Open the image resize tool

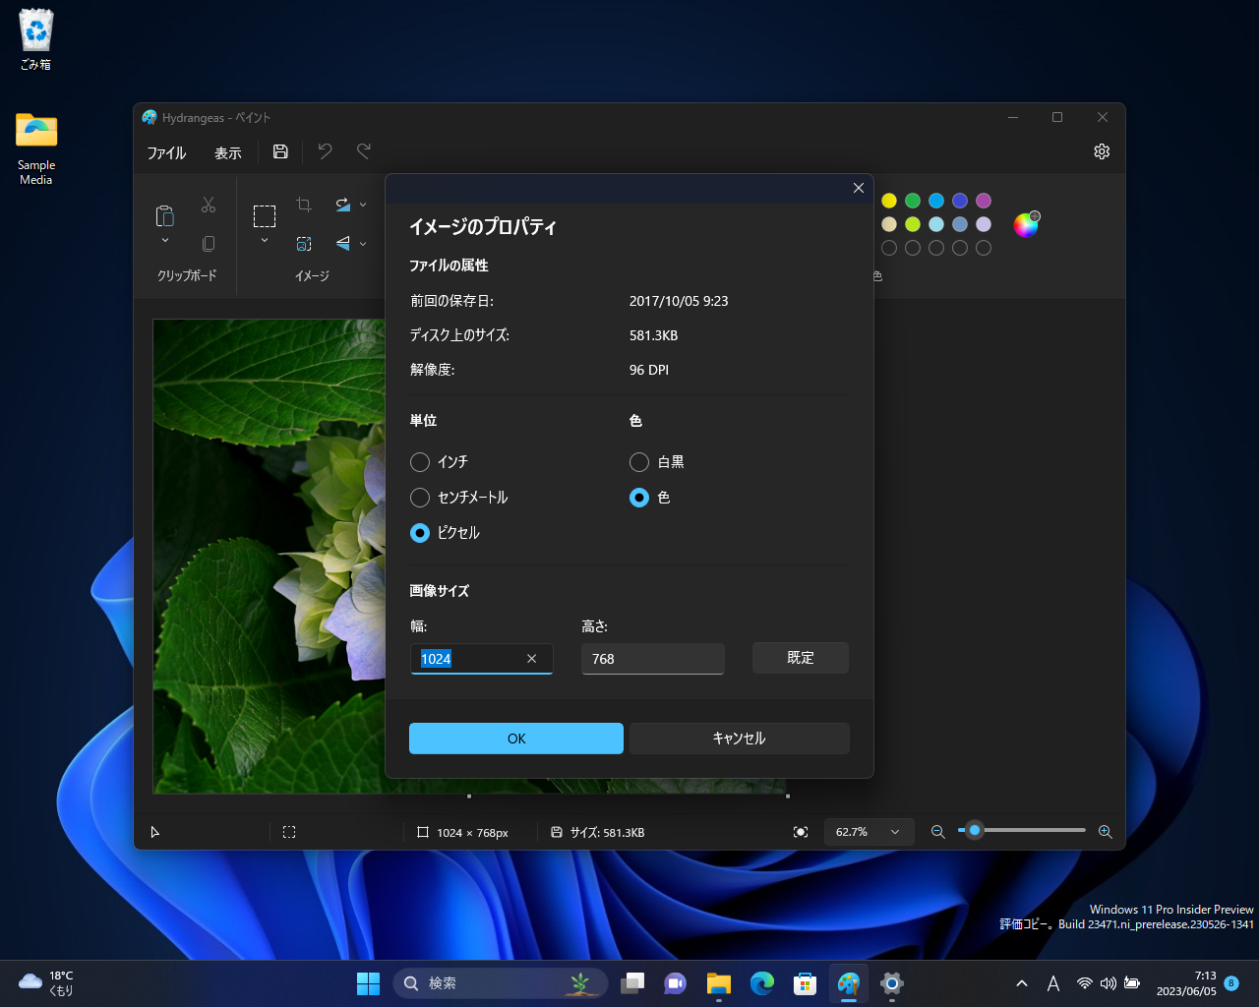tap(304, 243)
